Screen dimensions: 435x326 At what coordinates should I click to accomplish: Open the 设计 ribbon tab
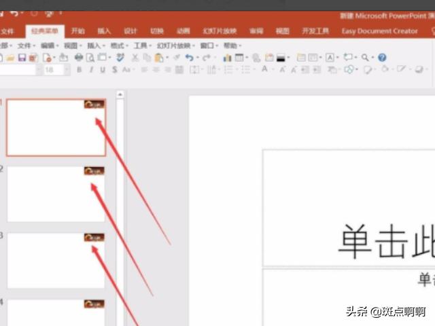pyautogui.click(x=130, y=31)
